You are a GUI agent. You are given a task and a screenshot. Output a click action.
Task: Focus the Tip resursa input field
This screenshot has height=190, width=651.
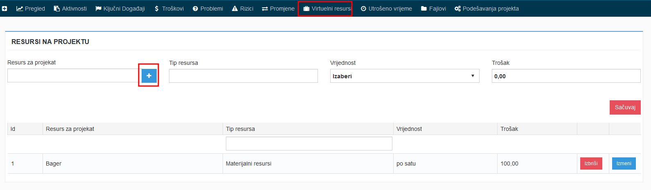243,76
